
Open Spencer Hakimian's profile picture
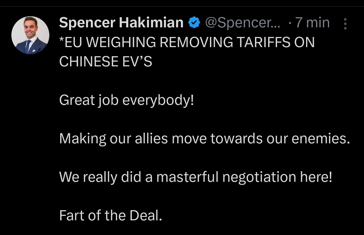(x=30, y=35)
